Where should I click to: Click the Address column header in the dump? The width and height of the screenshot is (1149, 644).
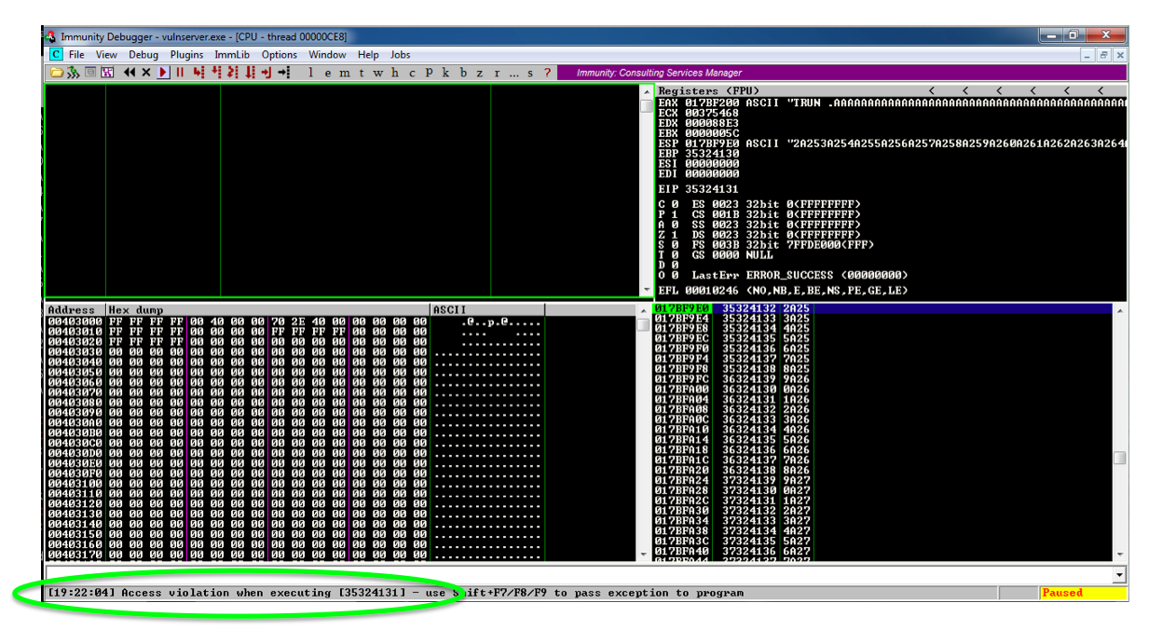click(x=75, y=309)
